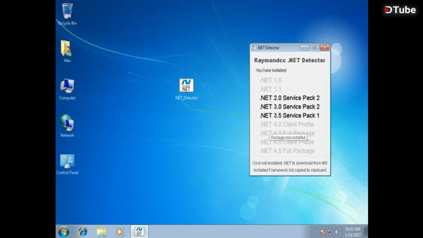The width and height of the screenshot is (423, 238).
Task: Open the Windows Start menu orb
Action: (x=63, y=232)
